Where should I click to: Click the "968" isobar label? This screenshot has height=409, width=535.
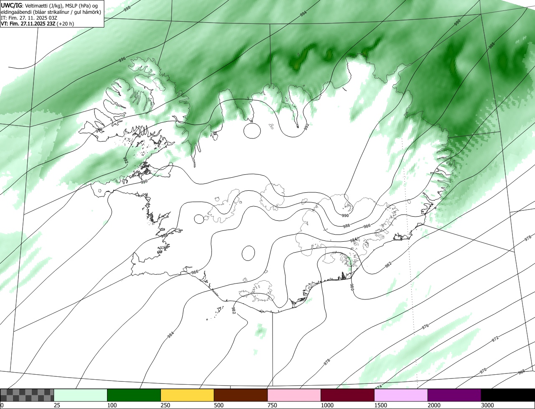pyautogui.click(x=522, y=372)
